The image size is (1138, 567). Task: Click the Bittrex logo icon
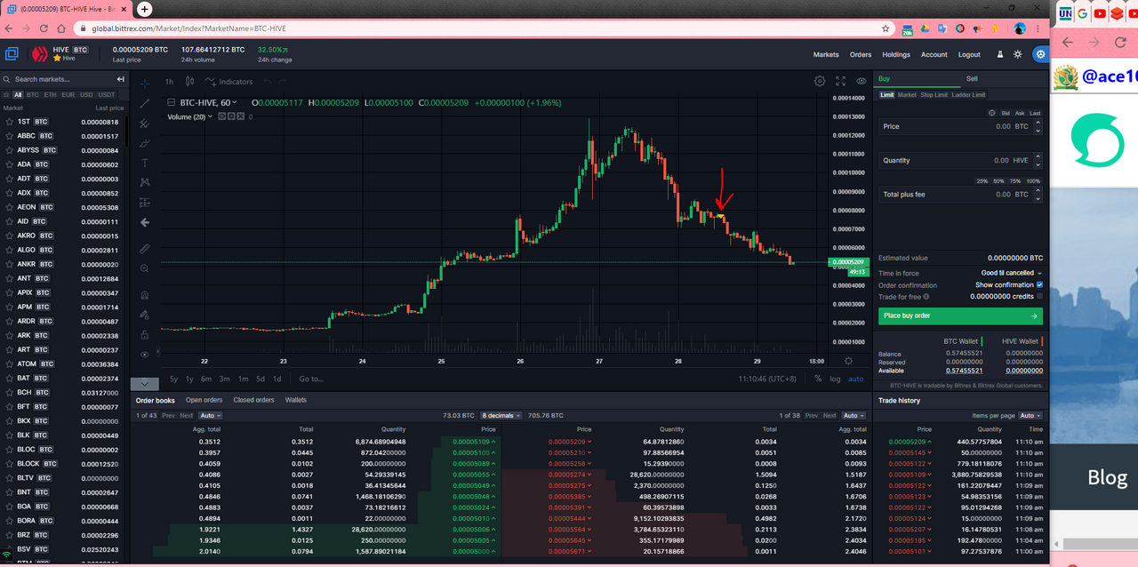pyautogui.click(x=12, y=53)
